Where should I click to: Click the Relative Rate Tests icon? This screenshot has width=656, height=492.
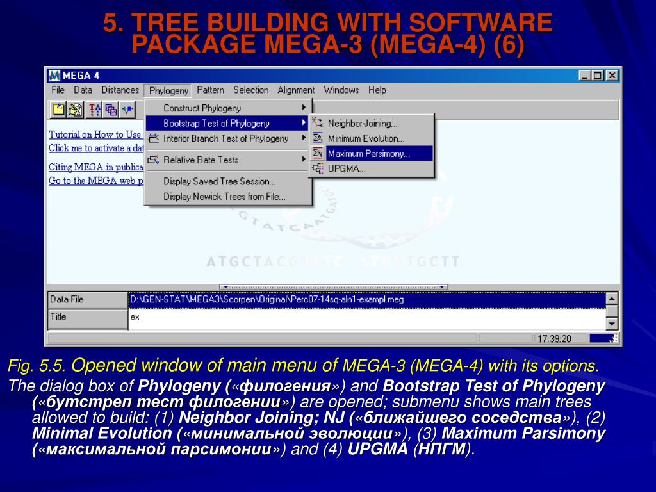coord(154,160)
